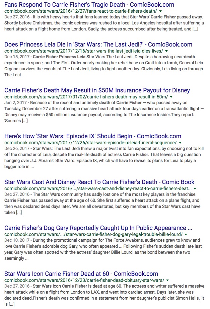Open 'Does Princess Leia Die' article link
Screen dimensions: 210x309
point(98,45)
